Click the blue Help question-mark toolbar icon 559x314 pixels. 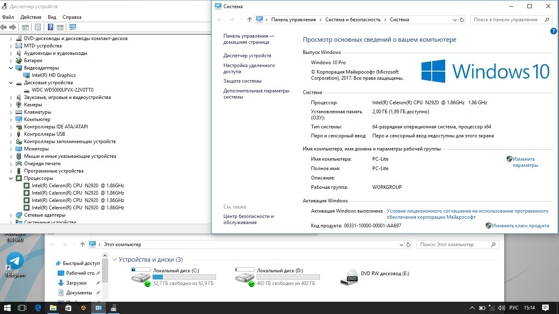click(x=50, y=27)
